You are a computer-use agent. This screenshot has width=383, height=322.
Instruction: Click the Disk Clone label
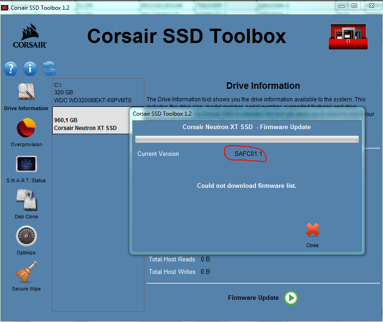click(x=26, y=217)
